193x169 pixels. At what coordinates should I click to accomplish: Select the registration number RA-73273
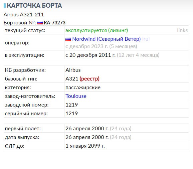pyautogui.click(x=55, y=23)
